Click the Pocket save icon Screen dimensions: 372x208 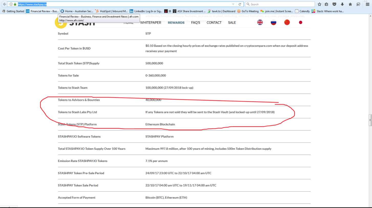point(334,4)
